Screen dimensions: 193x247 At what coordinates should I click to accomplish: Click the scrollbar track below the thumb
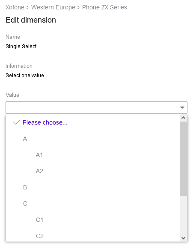click(183, 215)
